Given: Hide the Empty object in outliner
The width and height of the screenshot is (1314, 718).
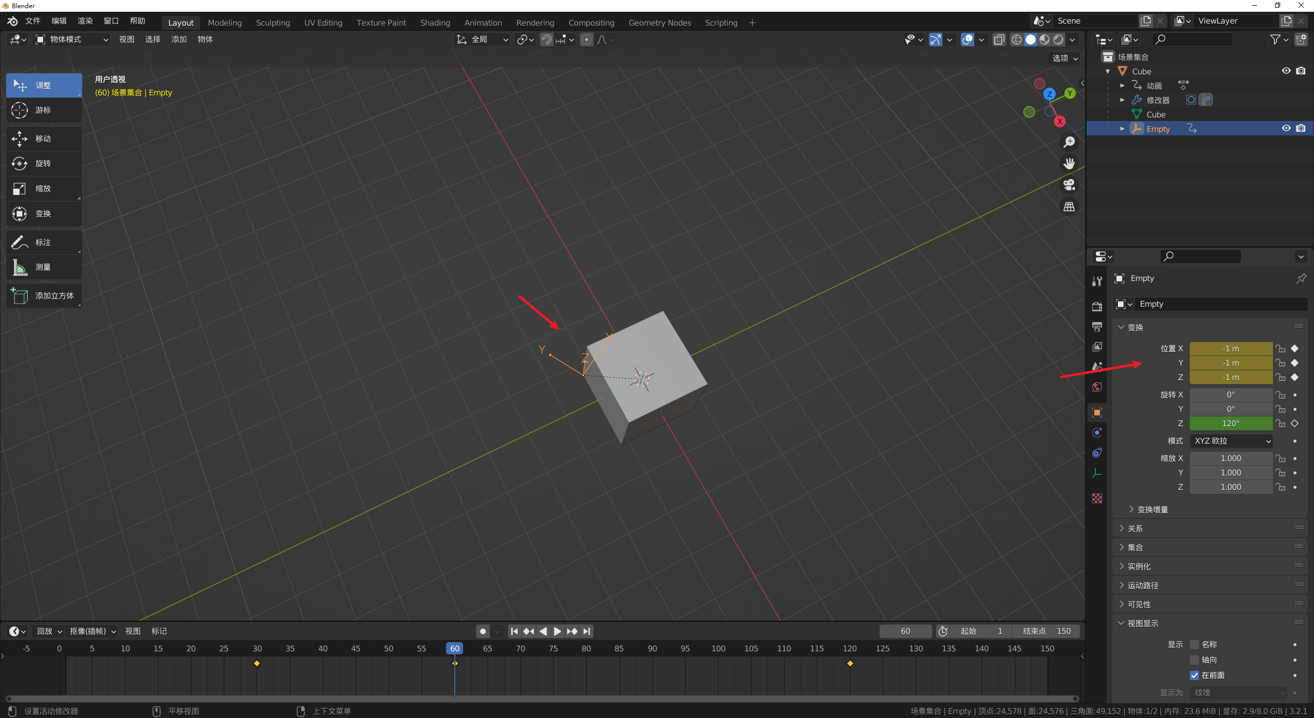Looking at the screenshot, I should [1286, 129].
